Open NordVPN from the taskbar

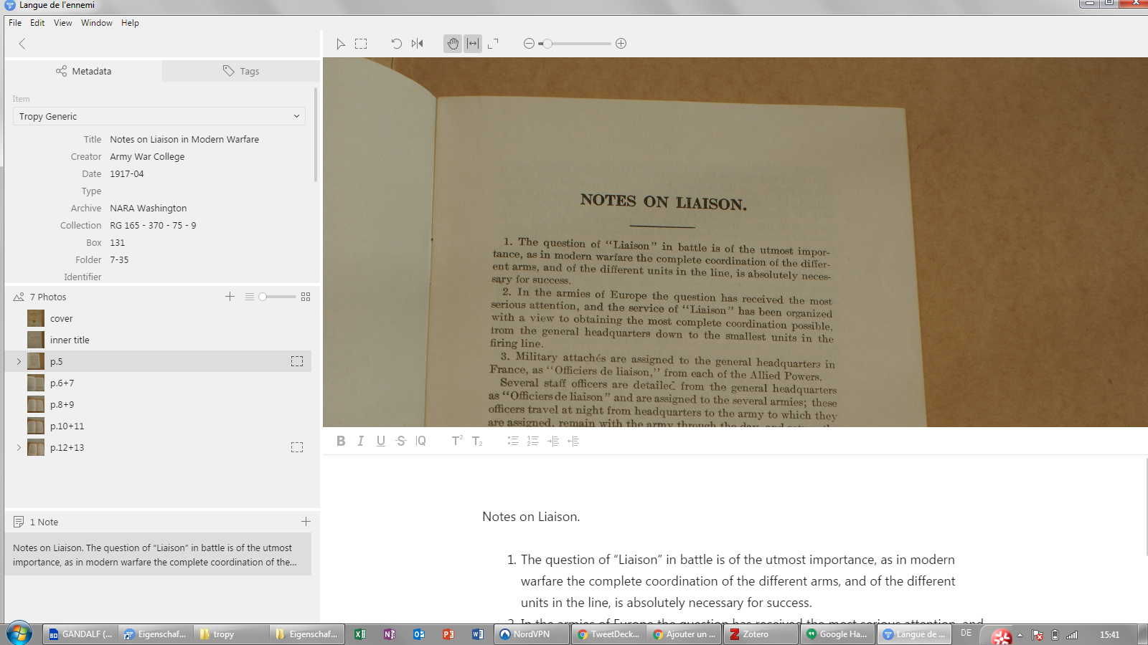(532, 634)
